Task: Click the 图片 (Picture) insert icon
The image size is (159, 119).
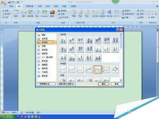Action: (24, 13)
